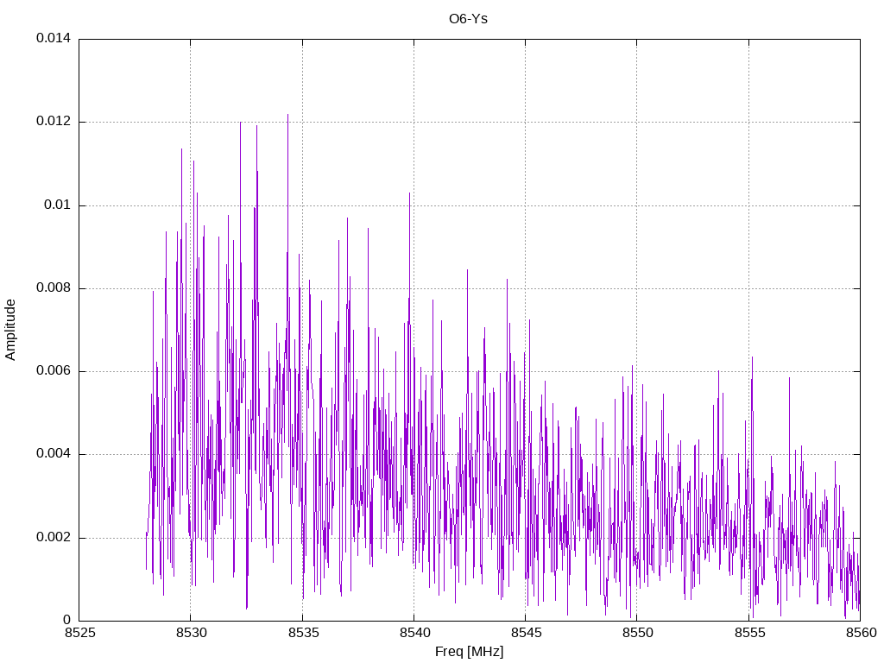Click the 8555 x-axis tick label
The width and height of the screenshot is (884, 663).
tap(749, 633)
